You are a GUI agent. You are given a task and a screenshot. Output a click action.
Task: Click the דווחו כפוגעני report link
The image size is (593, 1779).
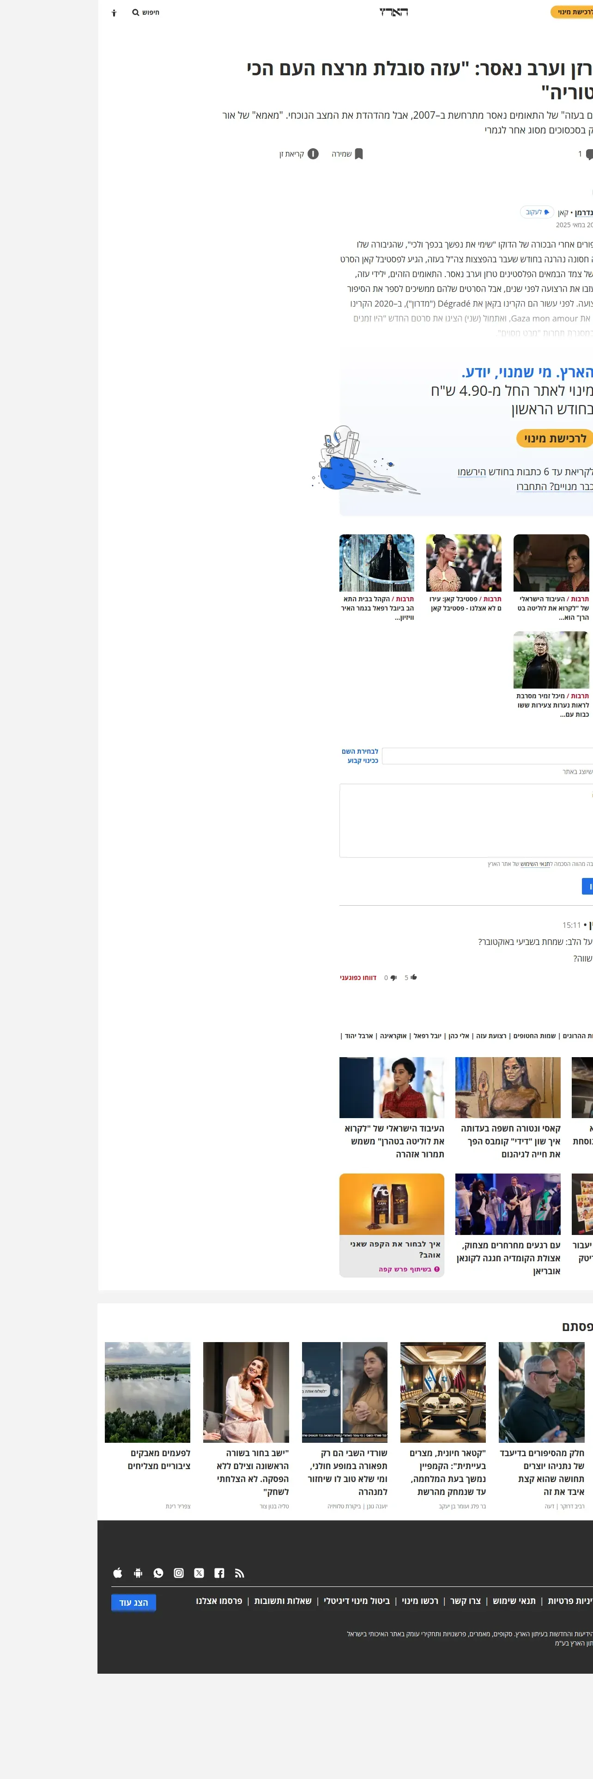(357, 978)
